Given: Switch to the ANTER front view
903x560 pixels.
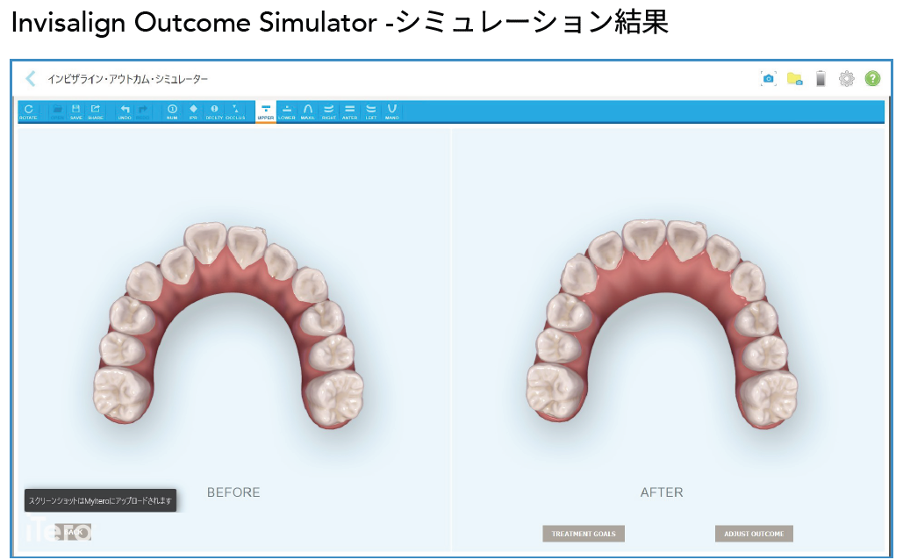Looking at the screenshot, I should point(349,111).
